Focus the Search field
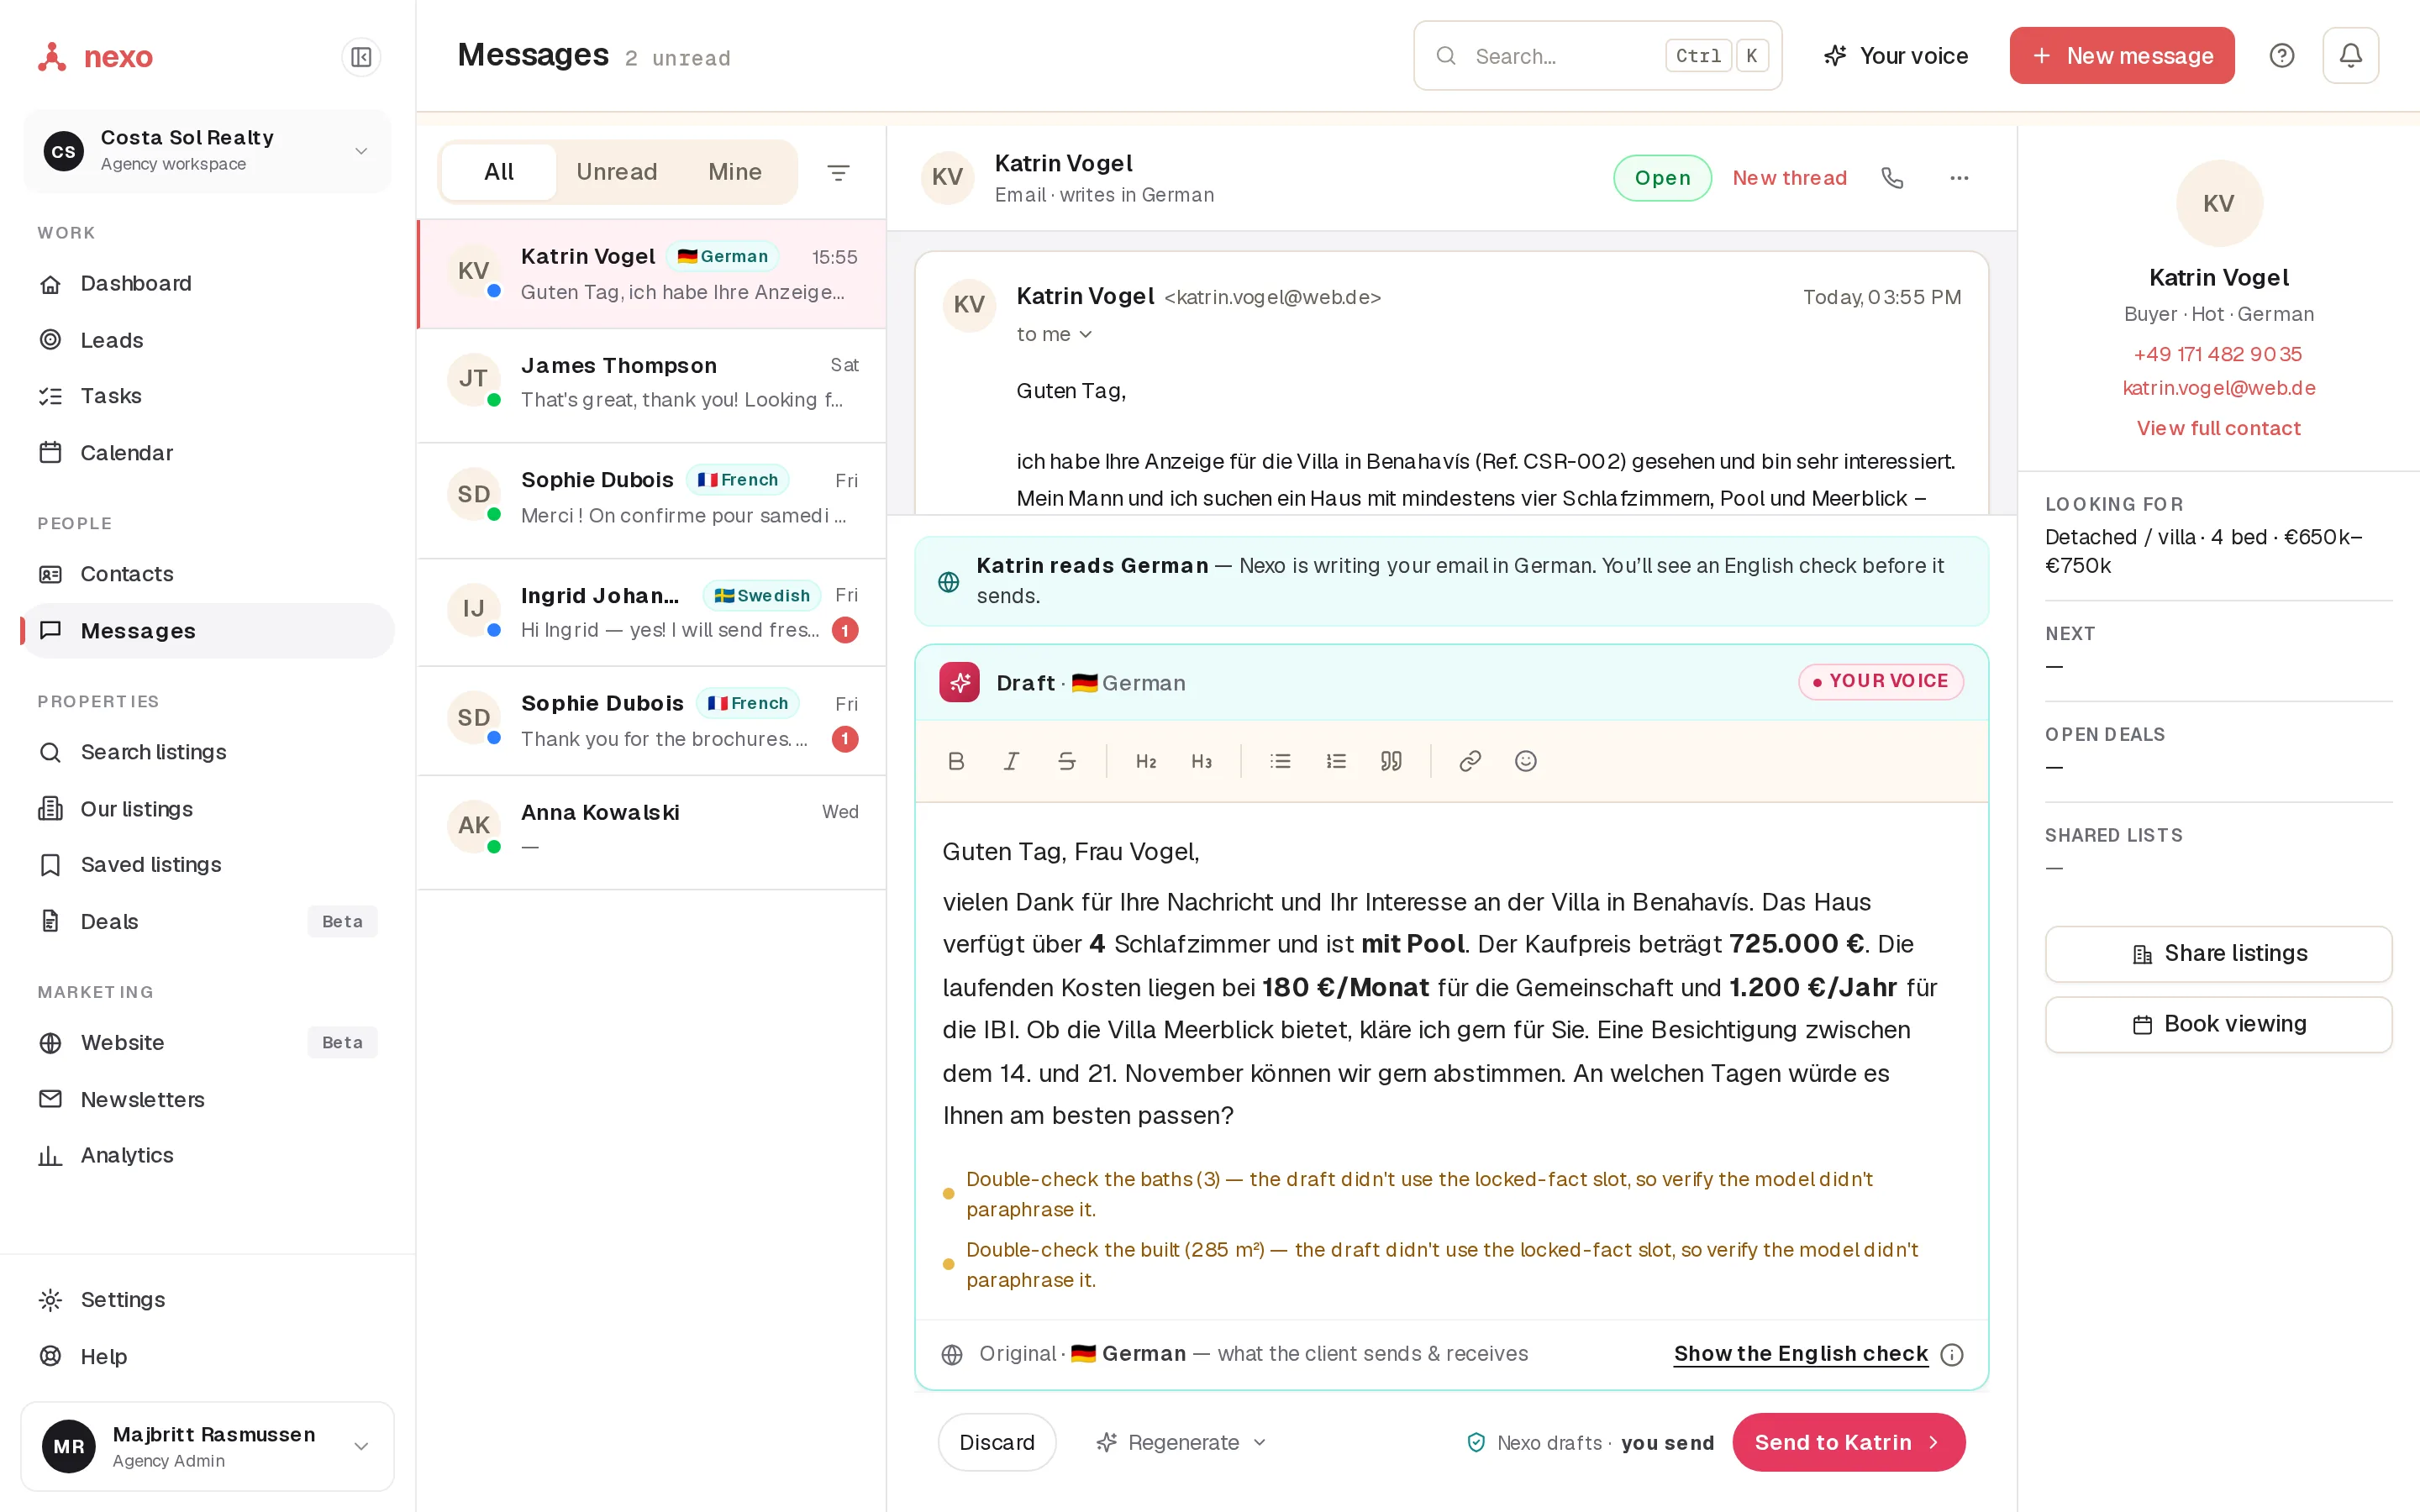Image resolution: width=2420 pixels, height=1512 pixels. point(1597,56)
